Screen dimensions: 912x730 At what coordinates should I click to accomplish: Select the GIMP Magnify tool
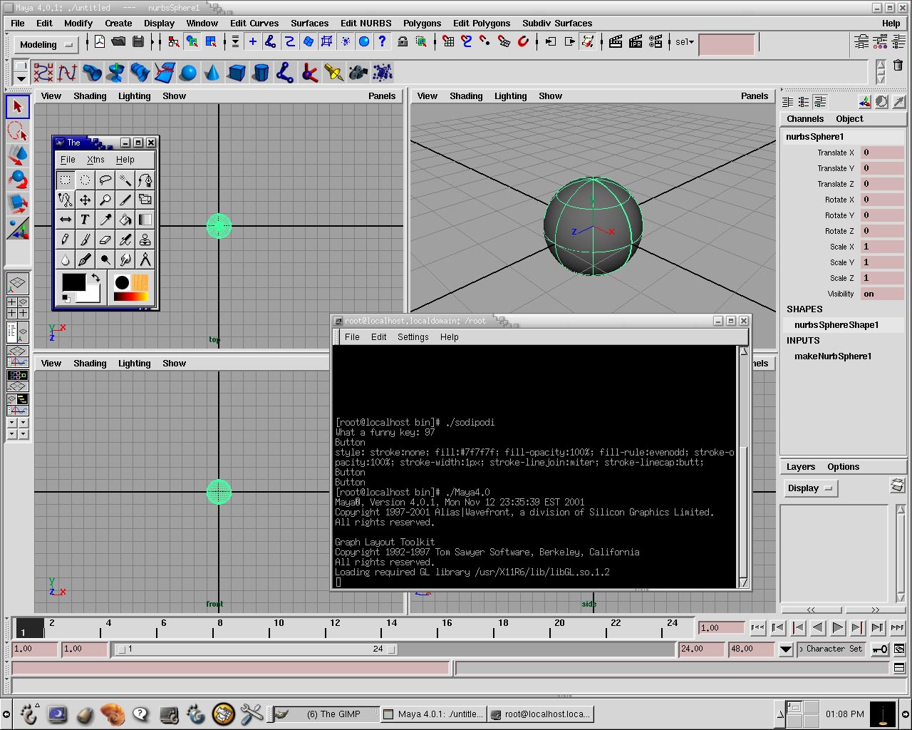105,200
